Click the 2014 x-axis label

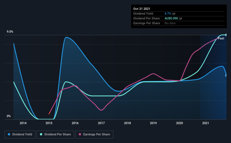[23, 123]
